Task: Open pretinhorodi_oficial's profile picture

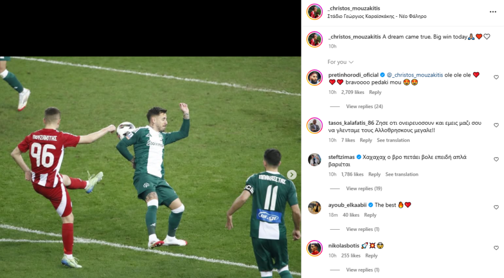Action: [314, 78]
